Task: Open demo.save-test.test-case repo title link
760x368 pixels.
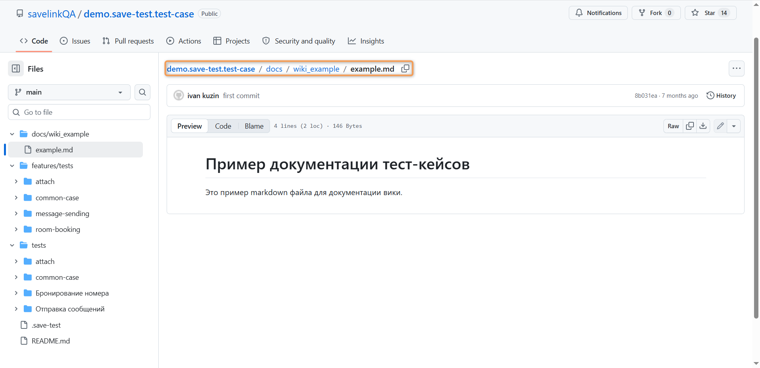Action: tap(139, 14)
